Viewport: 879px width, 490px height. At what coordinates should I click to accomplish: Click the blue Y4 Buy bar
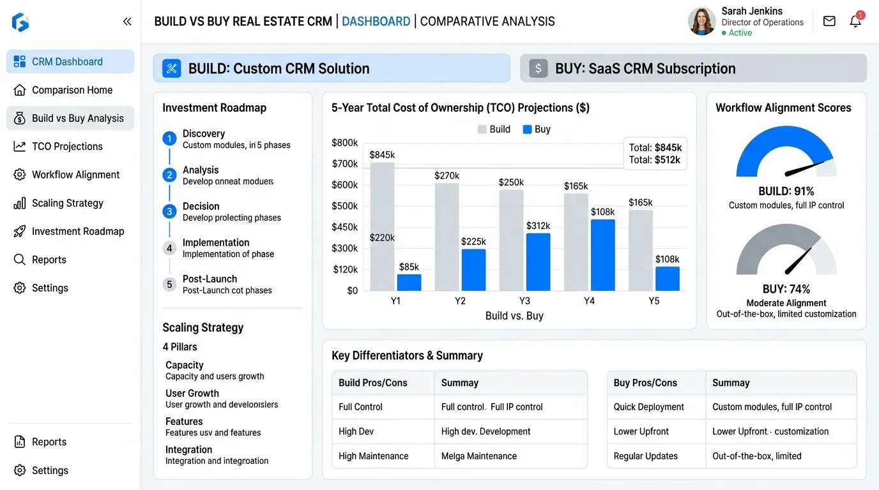[x=602, y=255]
